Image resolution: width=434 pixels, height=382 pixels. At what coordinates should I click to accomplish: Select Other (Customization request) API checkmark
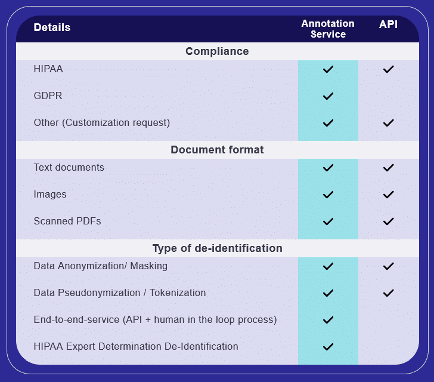pyautogui.click(x=388, y=123)
